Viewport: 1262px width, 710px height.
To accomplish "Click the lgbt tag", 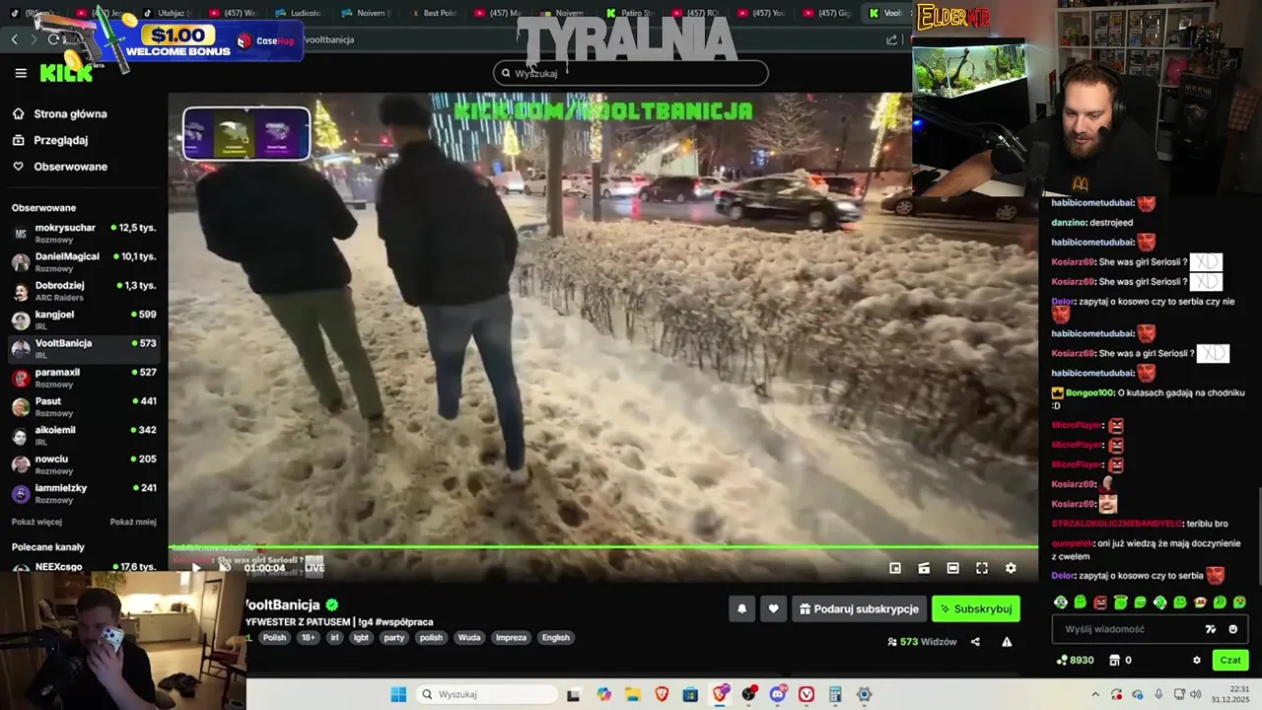I will pyautogui.click(x=361, y=637).
